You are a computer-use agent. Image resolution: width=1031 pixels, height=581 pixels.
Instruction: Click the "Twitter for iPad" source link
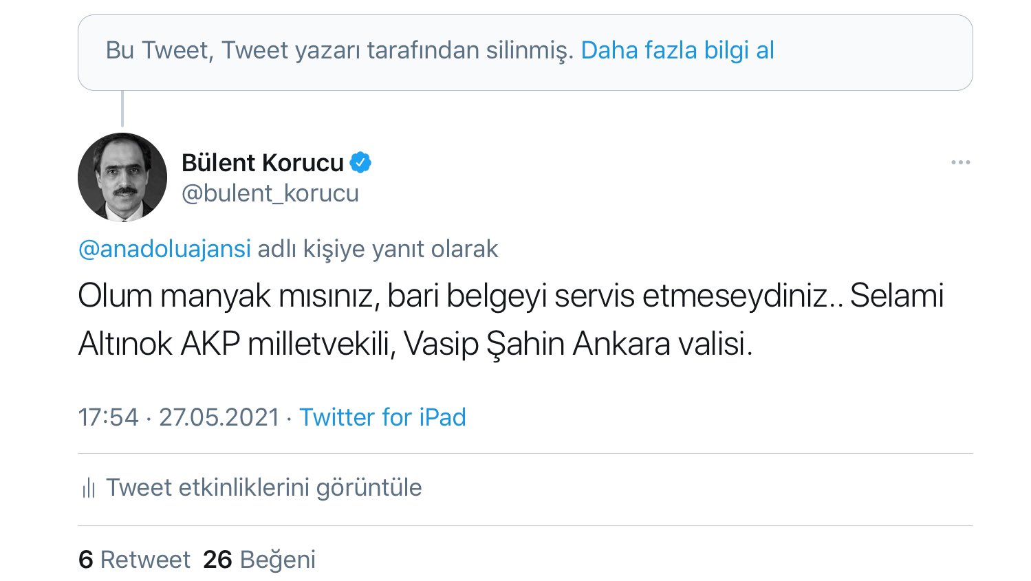(382, 417)
